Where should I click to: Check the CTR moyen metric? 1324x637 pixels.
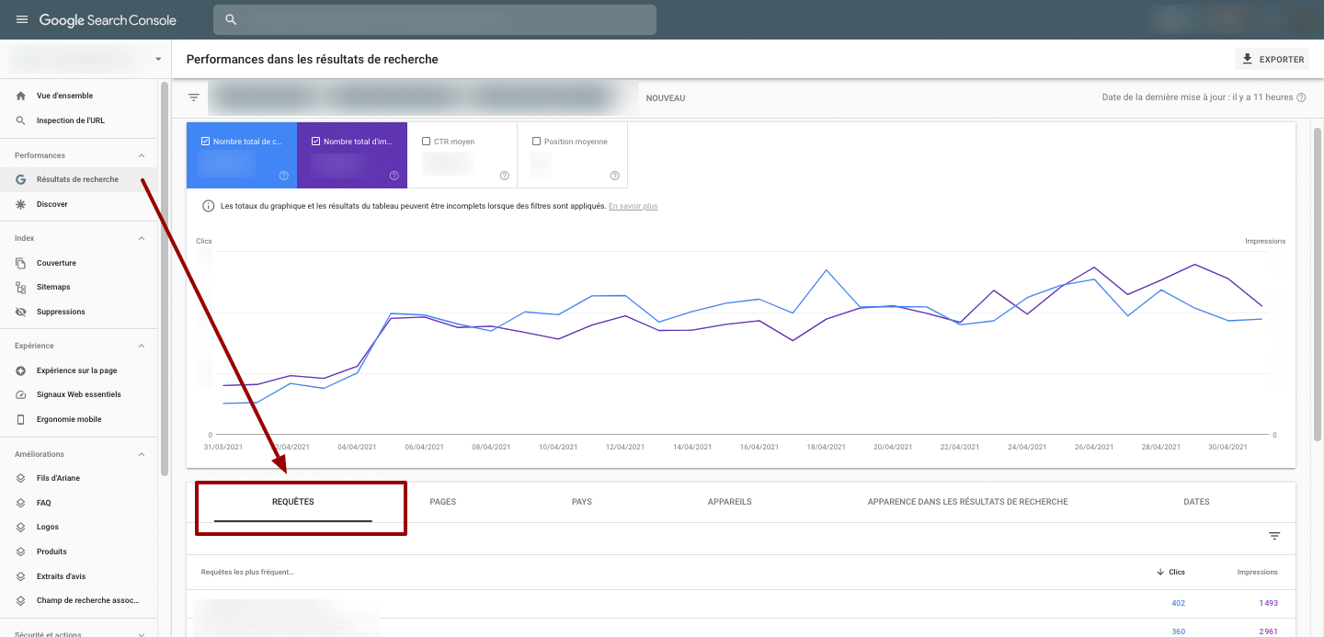[426, 142]
